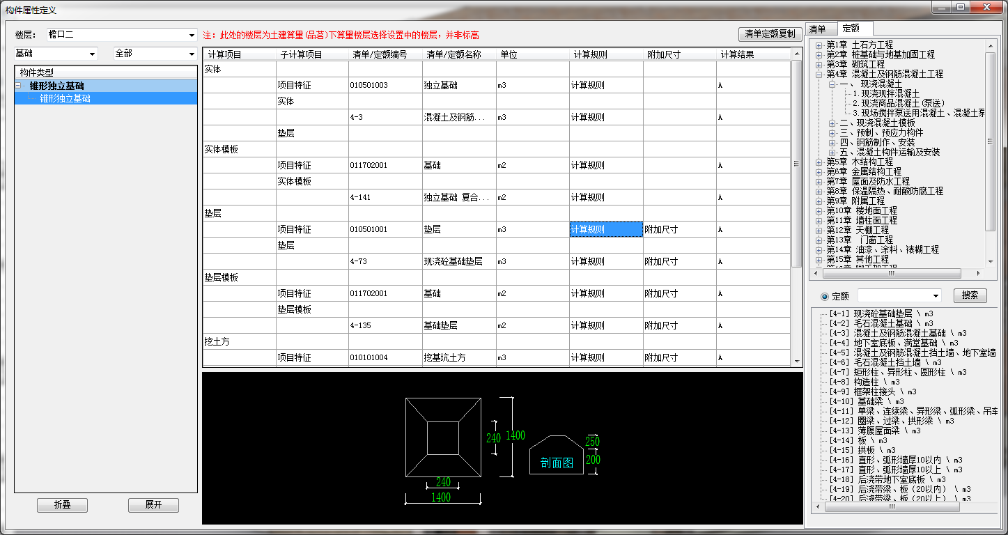This screenshot has height=535, width=1008.
Task: Expand 第1章 土石方工程 chapter node
Action: [x=819, y=45]
